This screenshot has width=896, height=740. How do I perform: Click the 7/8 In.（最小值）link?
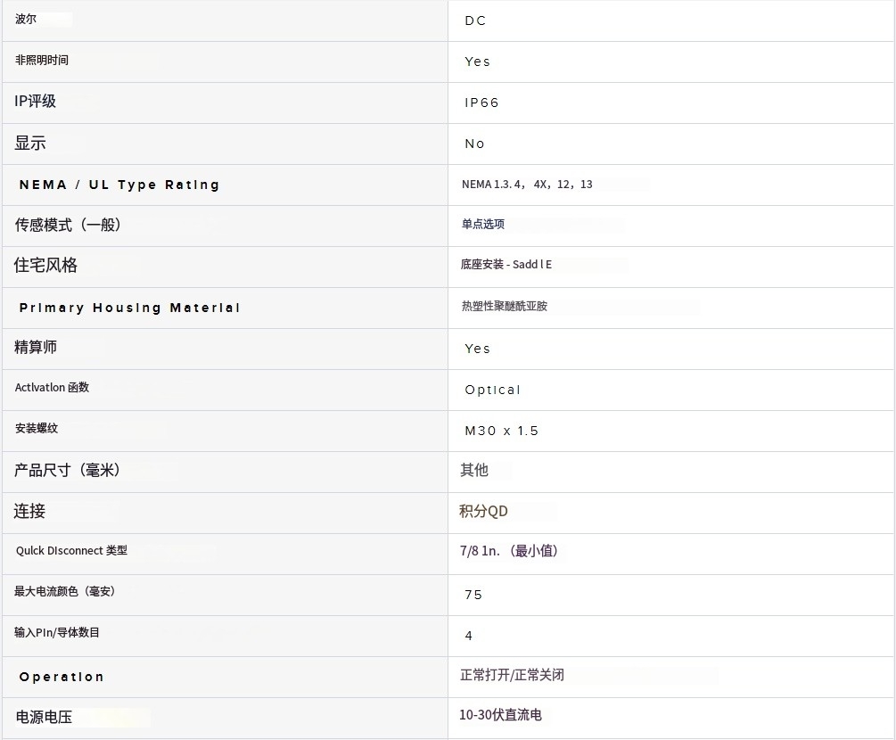click(x=509, y=551)
